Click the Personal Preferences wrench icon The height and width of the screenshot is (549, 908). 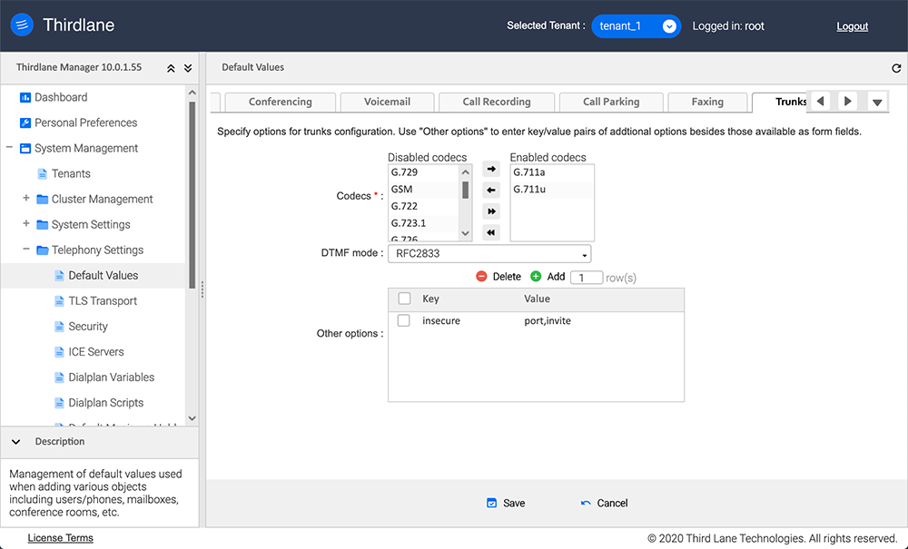pos(25,123)
